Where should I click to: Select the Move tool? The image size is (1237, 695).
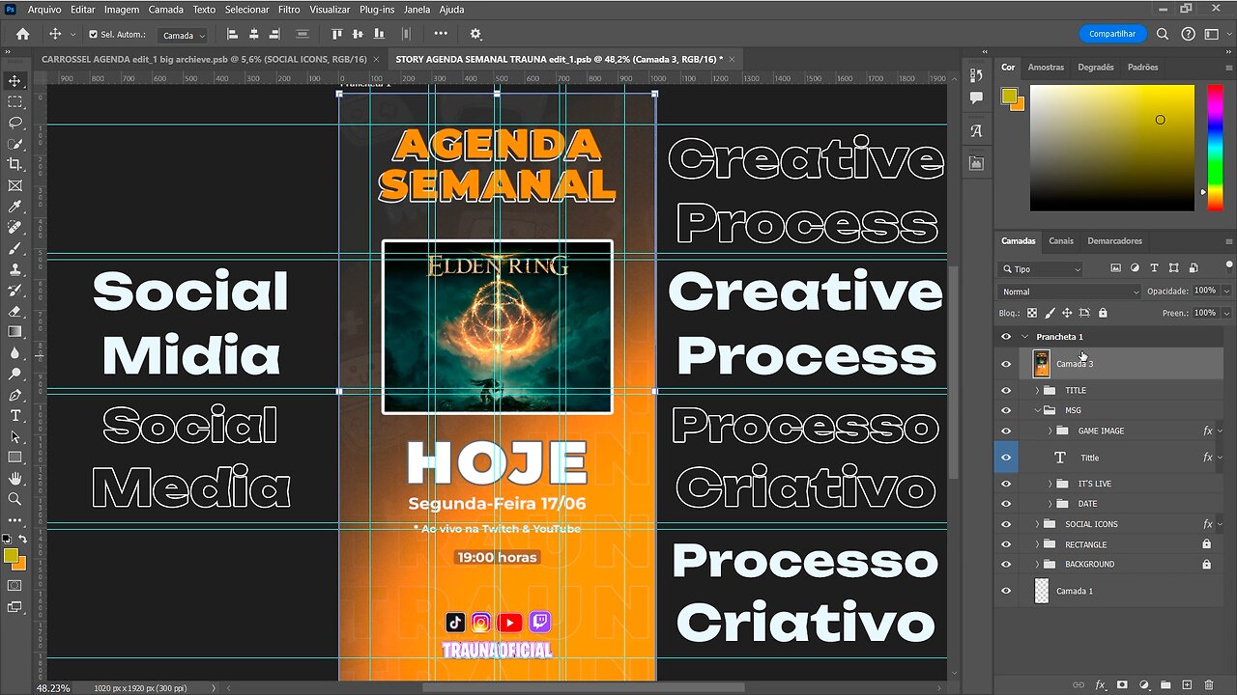pos(14,81)
